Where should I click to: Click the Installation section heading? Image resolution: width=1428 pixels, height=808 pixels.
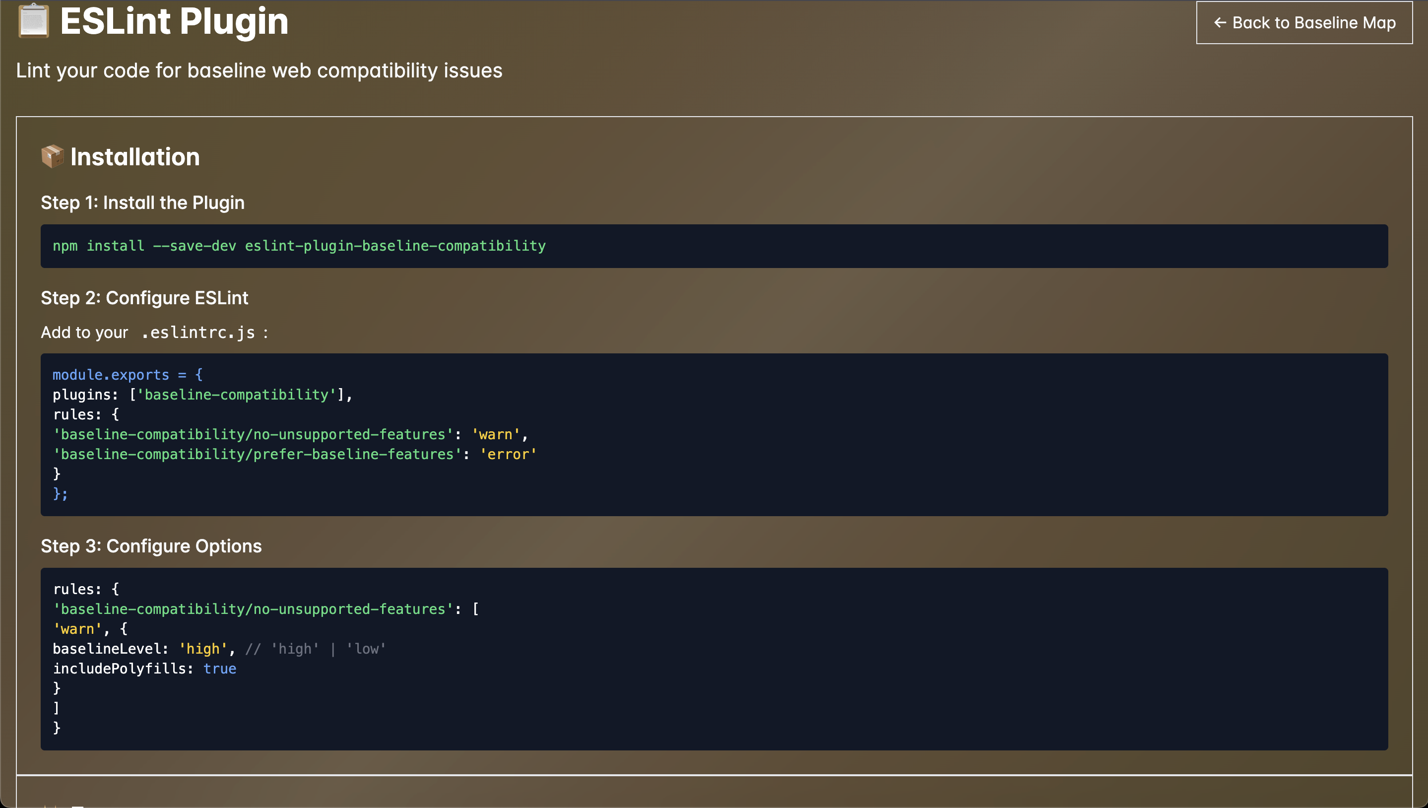click(x=135, y=157)
